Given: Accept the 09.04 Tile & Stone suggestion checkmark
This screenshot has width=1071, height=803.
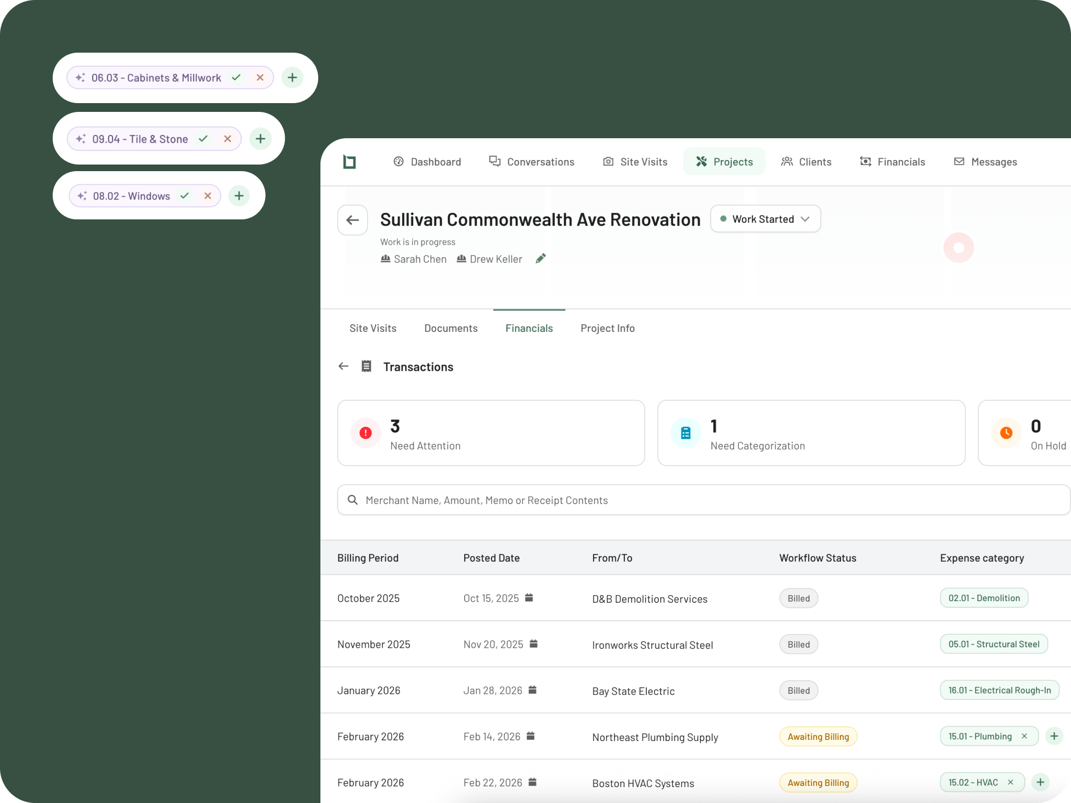Looking at the screenshot, I should [204, 139].
